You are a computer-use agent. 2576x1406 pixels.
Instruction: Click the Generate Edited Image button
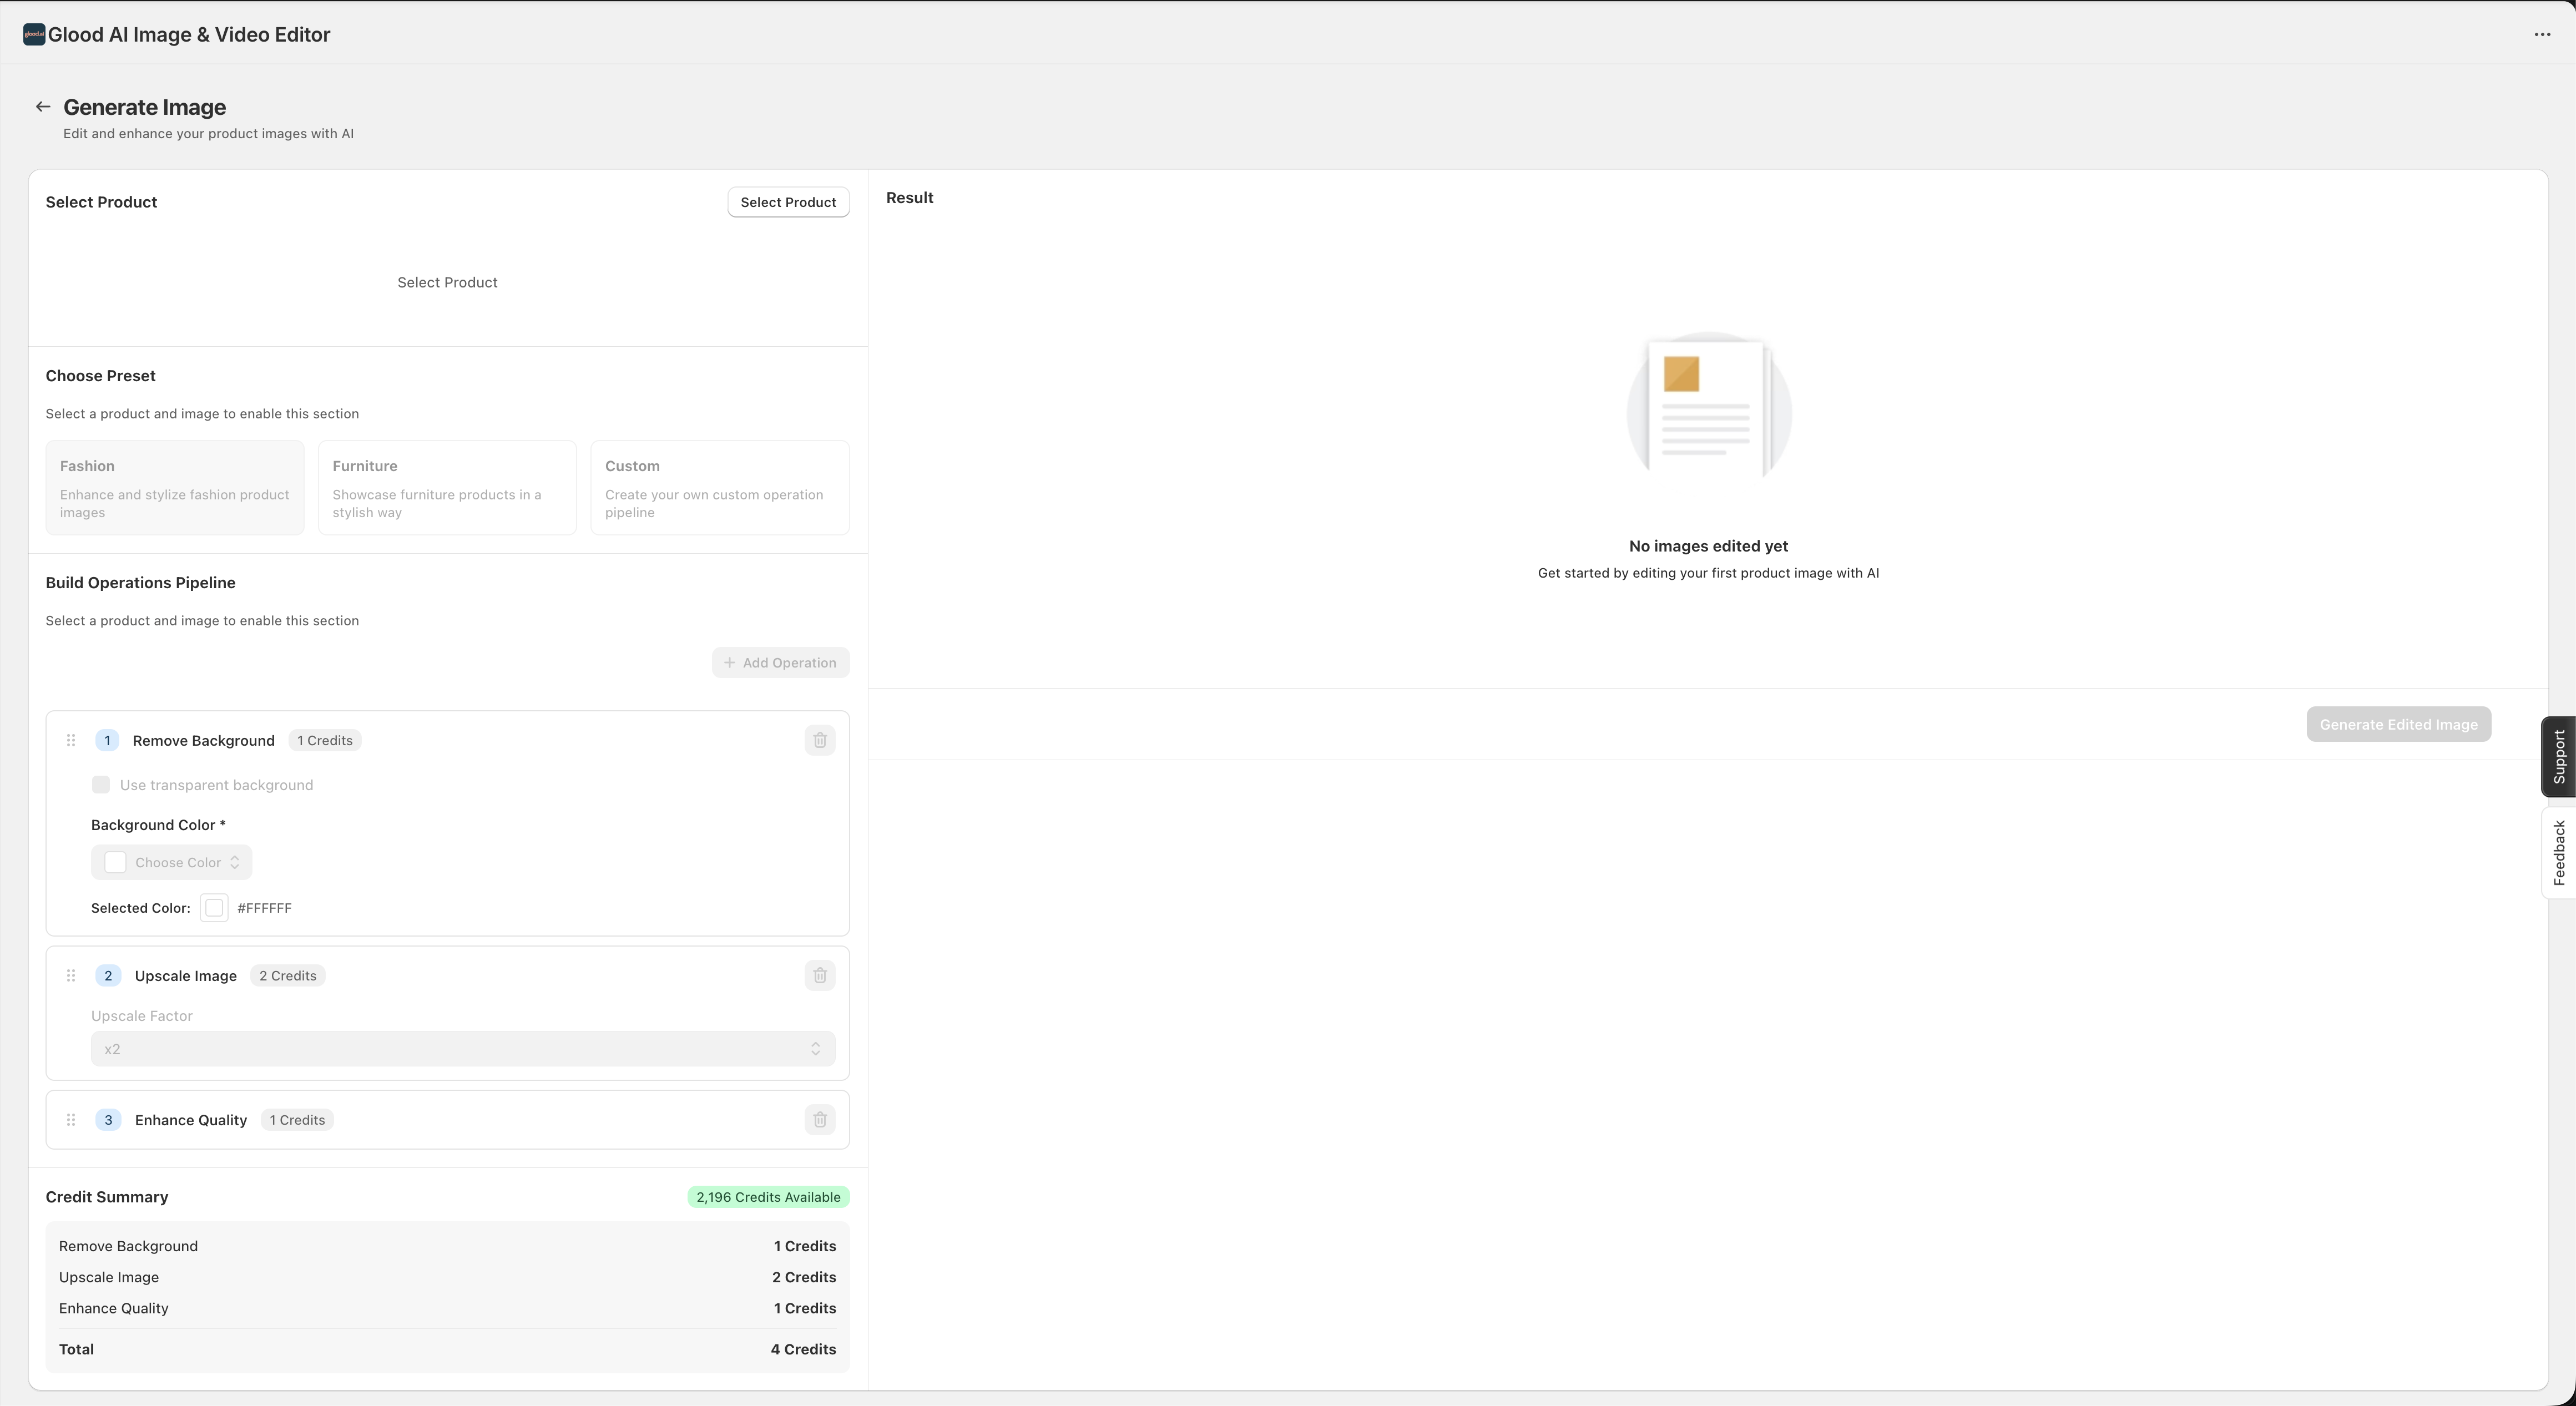click(x=2398, y=723)
